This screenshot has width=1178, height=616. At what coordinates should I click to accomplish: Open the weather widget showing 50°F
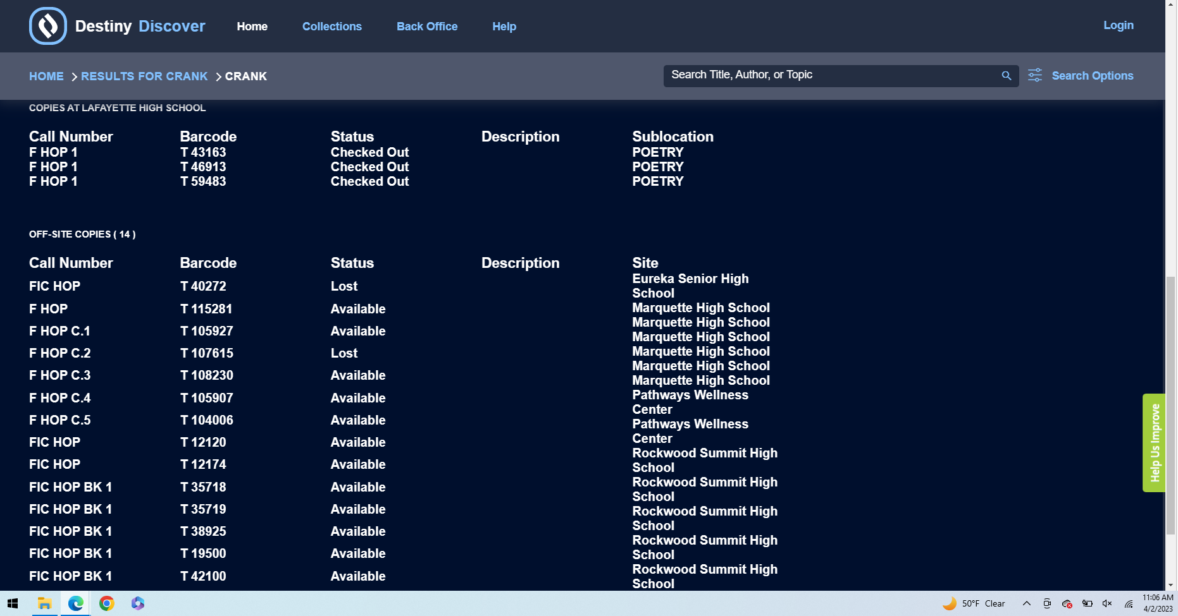[x=974, y=603]
